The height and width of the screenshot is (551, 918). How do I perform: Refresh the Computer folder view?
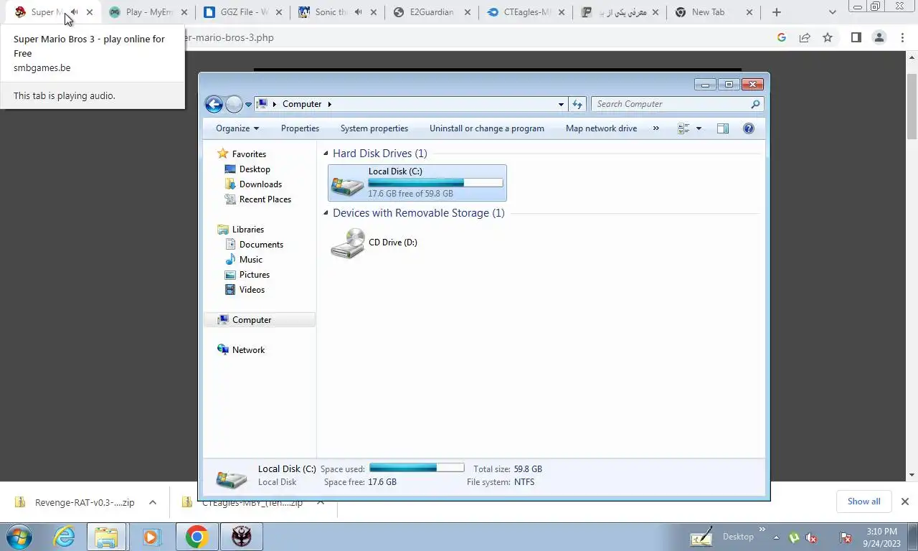click(577, 104)
